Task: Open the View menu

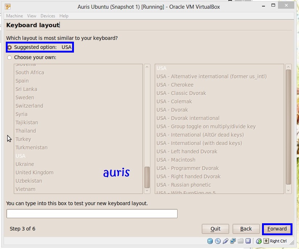Action: tap(32, 16)
